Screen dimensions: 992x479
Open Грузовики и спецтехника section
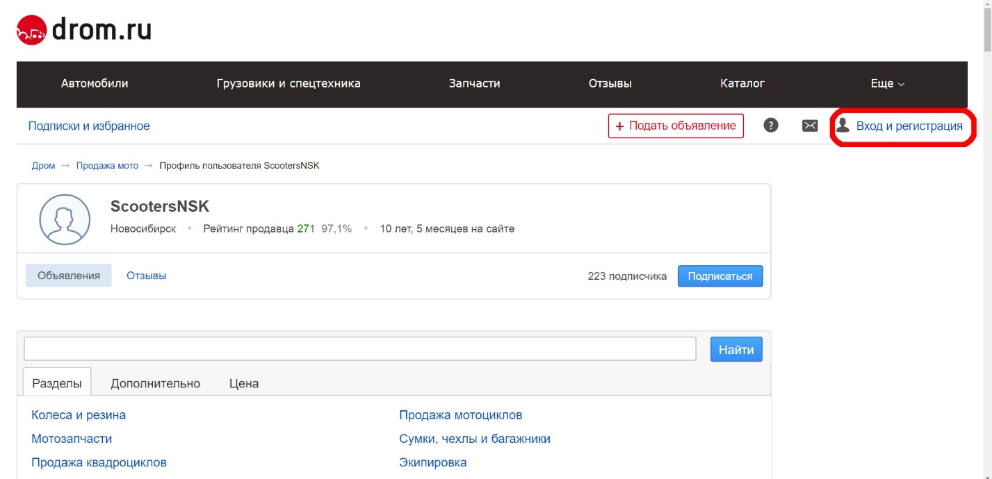[288, 83]
